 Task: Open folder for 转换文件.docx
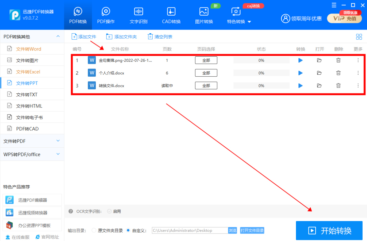[x=319, y=86]
